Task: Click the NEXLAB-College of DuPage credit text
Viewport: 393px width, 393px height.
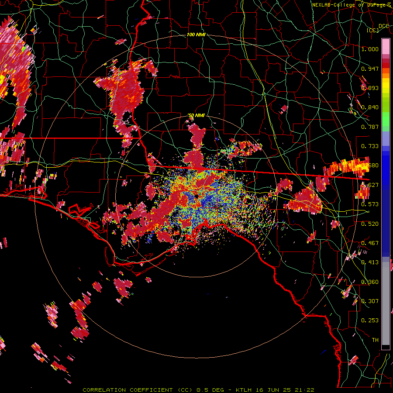Action: tap(351, 5)
